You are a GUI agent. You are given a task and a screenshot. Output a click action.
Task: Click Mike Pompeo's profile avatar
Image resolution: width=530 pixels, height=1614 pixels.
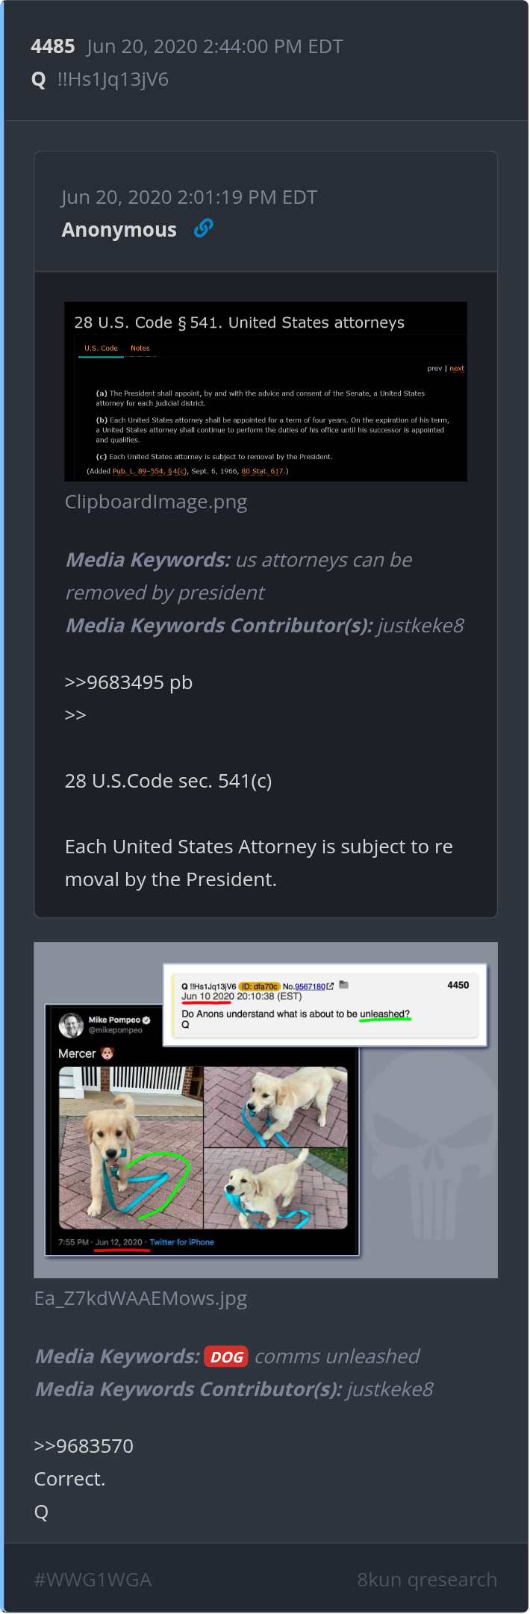coord(72,1024)
